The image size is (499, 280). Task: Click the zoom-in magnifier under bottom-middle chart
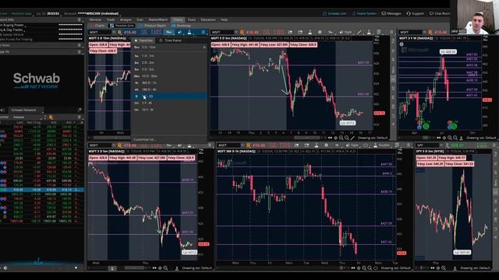click(364, 268)
